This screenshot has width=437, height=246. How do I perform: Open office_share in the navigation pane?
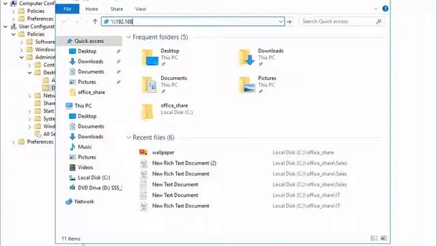[91, 92]
